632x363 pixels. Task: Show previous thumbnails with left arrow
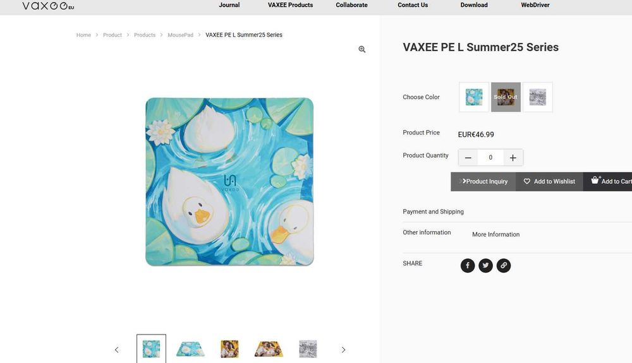pyautogui.click(x=116, y=350)
